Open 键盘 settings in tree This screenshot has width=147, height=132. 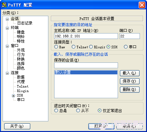pyautogui.click(x=21, y=32)
